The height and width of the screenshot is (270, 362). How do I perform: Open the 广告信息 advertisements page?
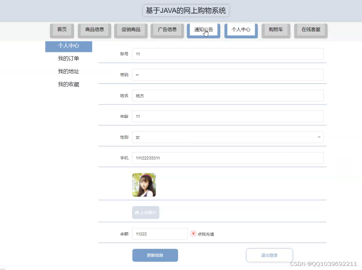click(167, 29)
